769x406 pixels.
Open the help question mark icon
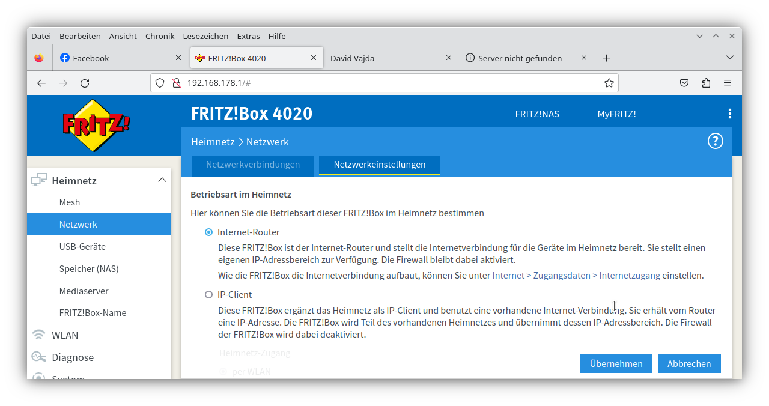(x=715, y=141)
